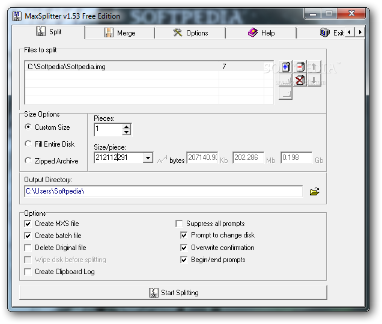Toggle Prompt to change disk checkbox
382x324 pixels.
pyautogui.click(x=184, y=235)
